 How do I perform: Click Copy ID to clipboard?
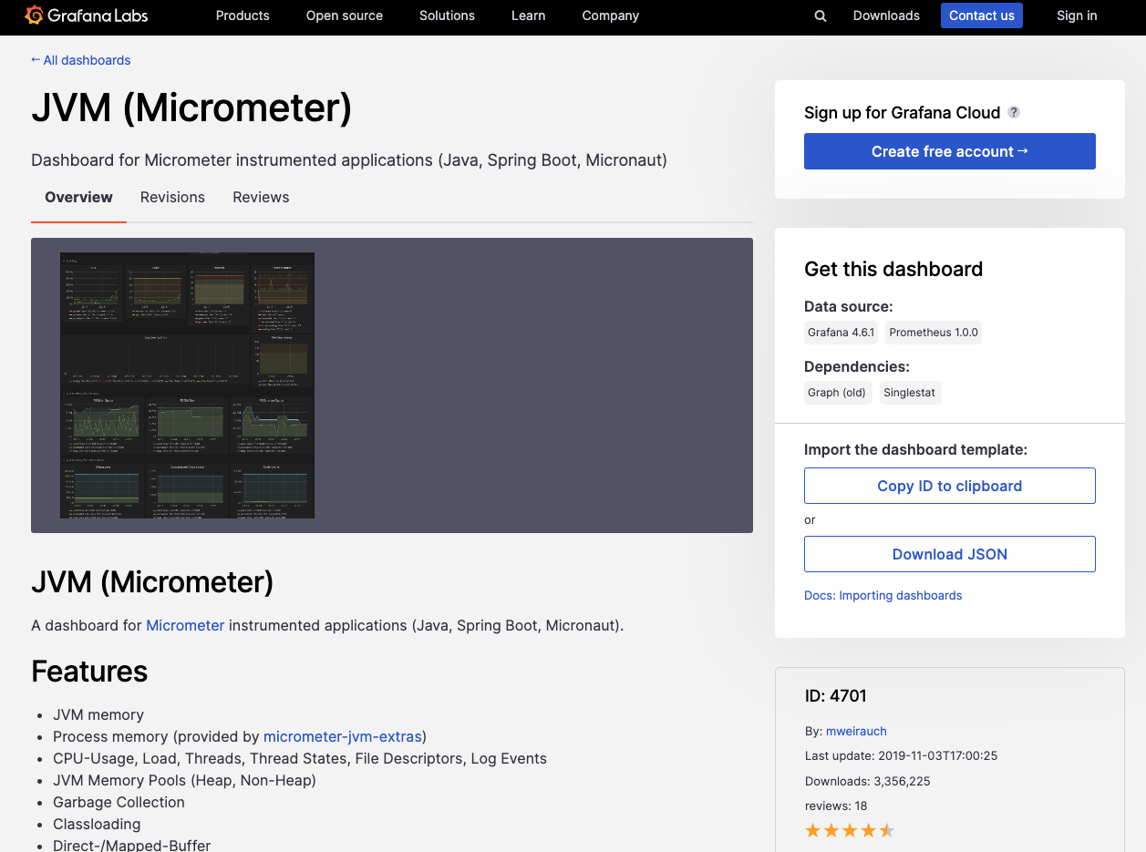[x=950, y=486]
